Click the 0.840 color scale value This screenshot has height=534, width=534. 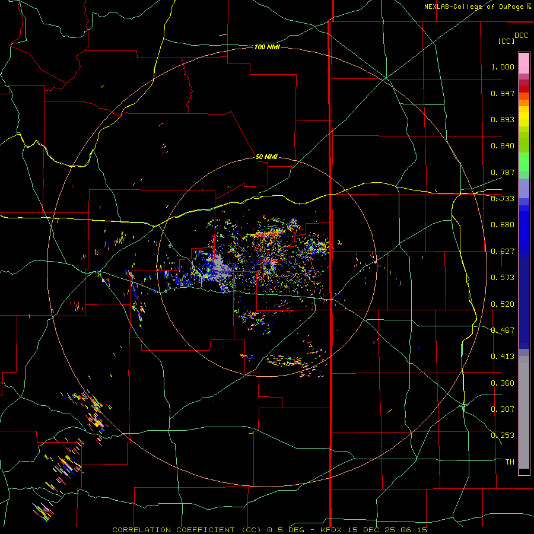tap(503, 146)
